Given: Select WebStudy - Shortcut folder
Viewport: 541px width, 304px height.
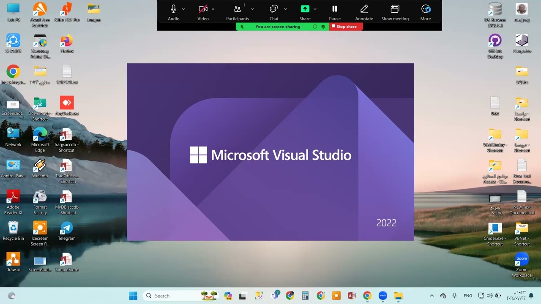Looking at the screenshot, I should (x=495, y=140).
